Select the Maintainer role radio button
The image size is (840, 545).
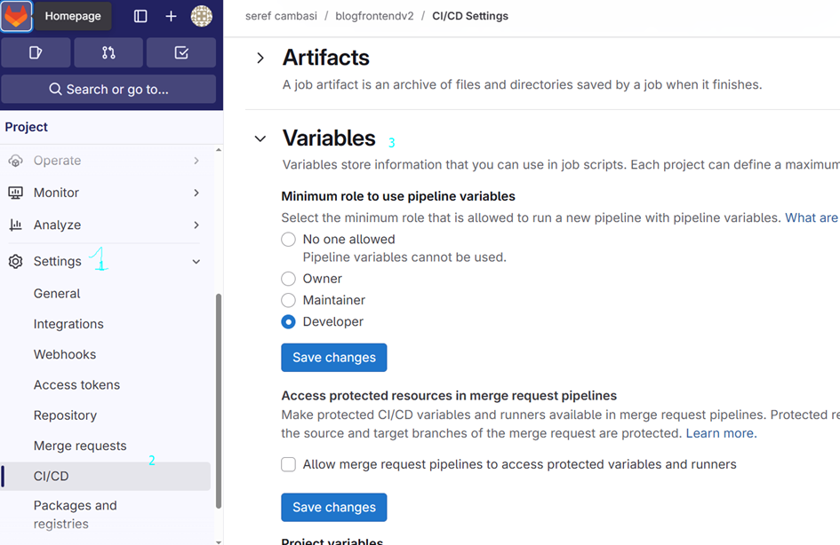pyautogui.click(x=288, y=300)
